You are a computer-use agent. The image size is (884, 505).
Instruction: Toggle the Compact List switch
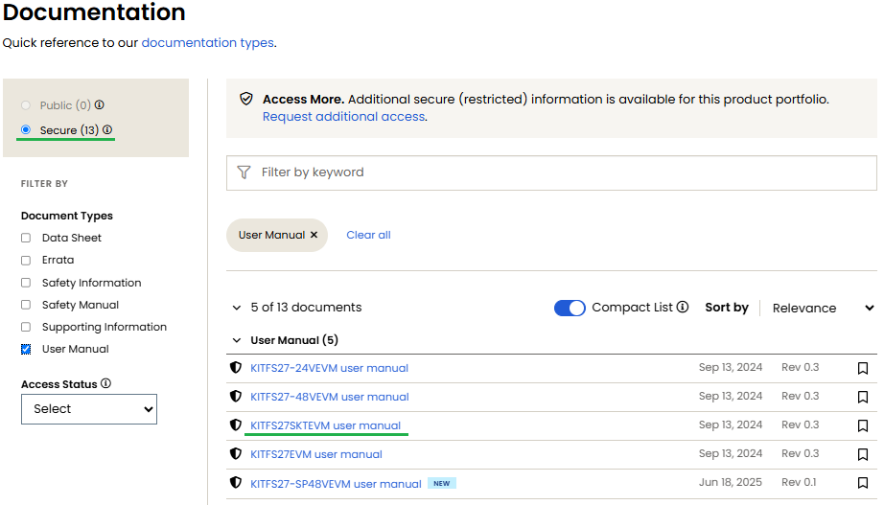point(570,308)
